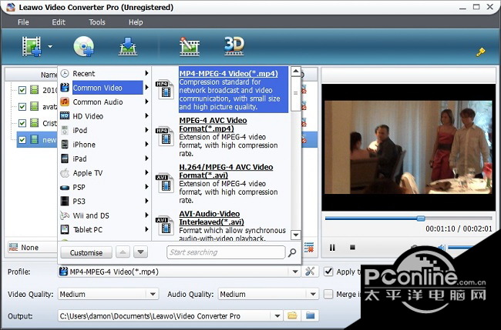
Task: Open profile settings wrench icon
Action: (310, 272)
